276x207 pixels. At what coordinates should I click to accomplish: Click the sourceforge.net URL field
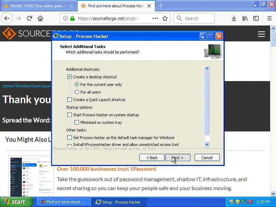(108, 18)
